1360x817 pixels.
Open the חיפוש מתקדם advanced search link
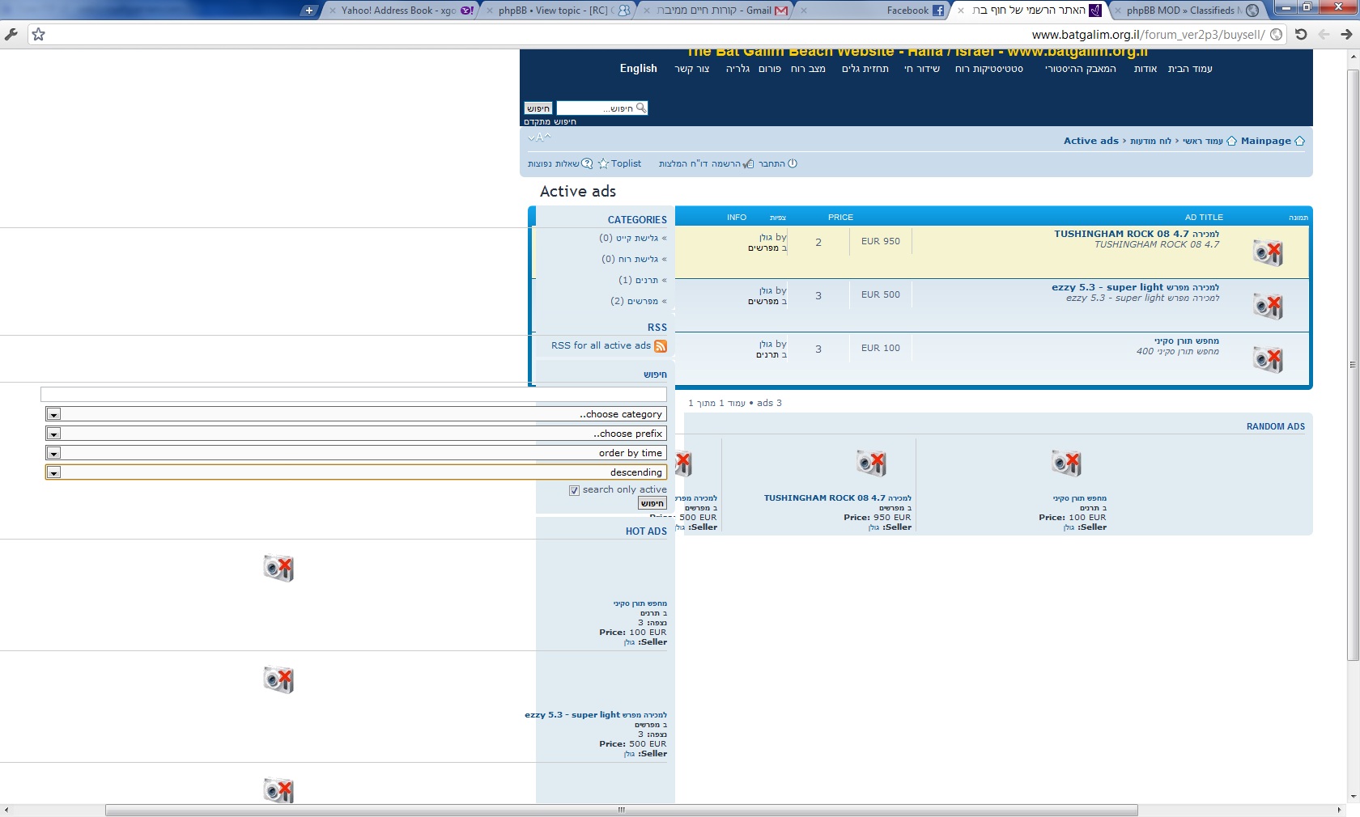[550, 122]
